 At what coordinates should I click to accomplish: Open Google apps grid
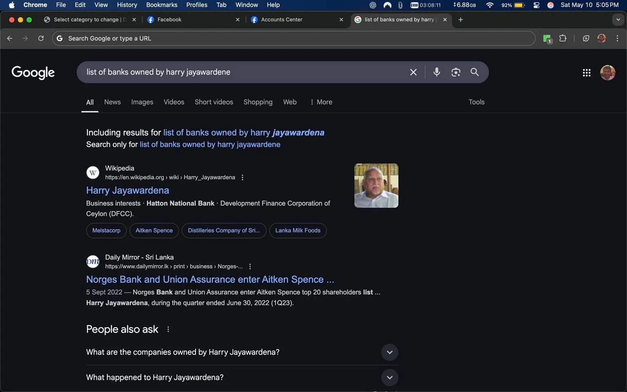point(587,73)
